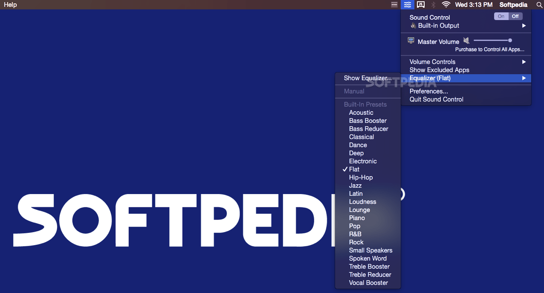Click the Built-in Output speaker icon

coord(413,26)
